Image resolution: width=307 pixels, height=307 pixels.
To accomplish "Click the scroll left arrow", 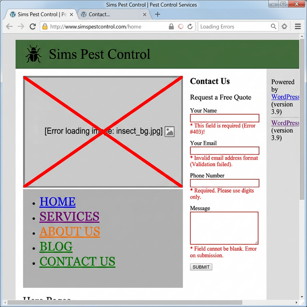I will (5, 303).
